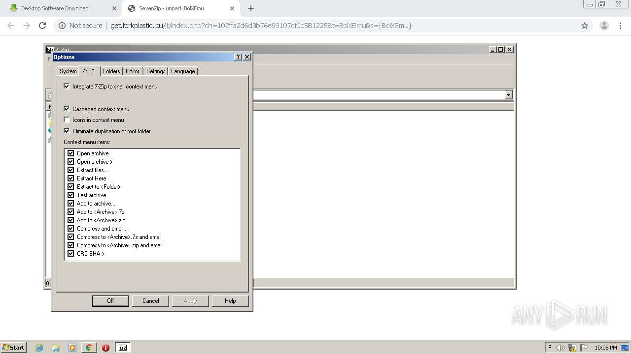
Task: Open Chrome's three-dot menu
Action: click(x=620, y=26)
